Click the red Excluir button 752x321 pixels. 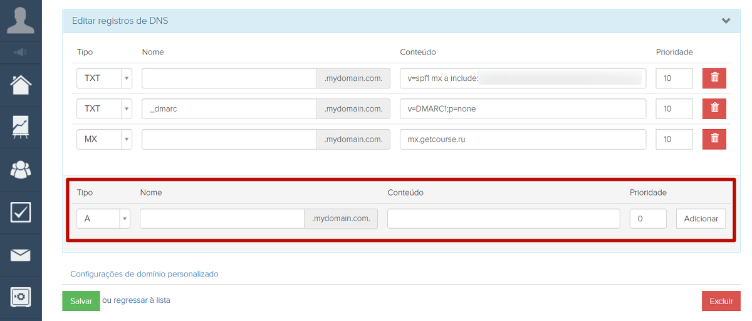[x=721, y=301]
